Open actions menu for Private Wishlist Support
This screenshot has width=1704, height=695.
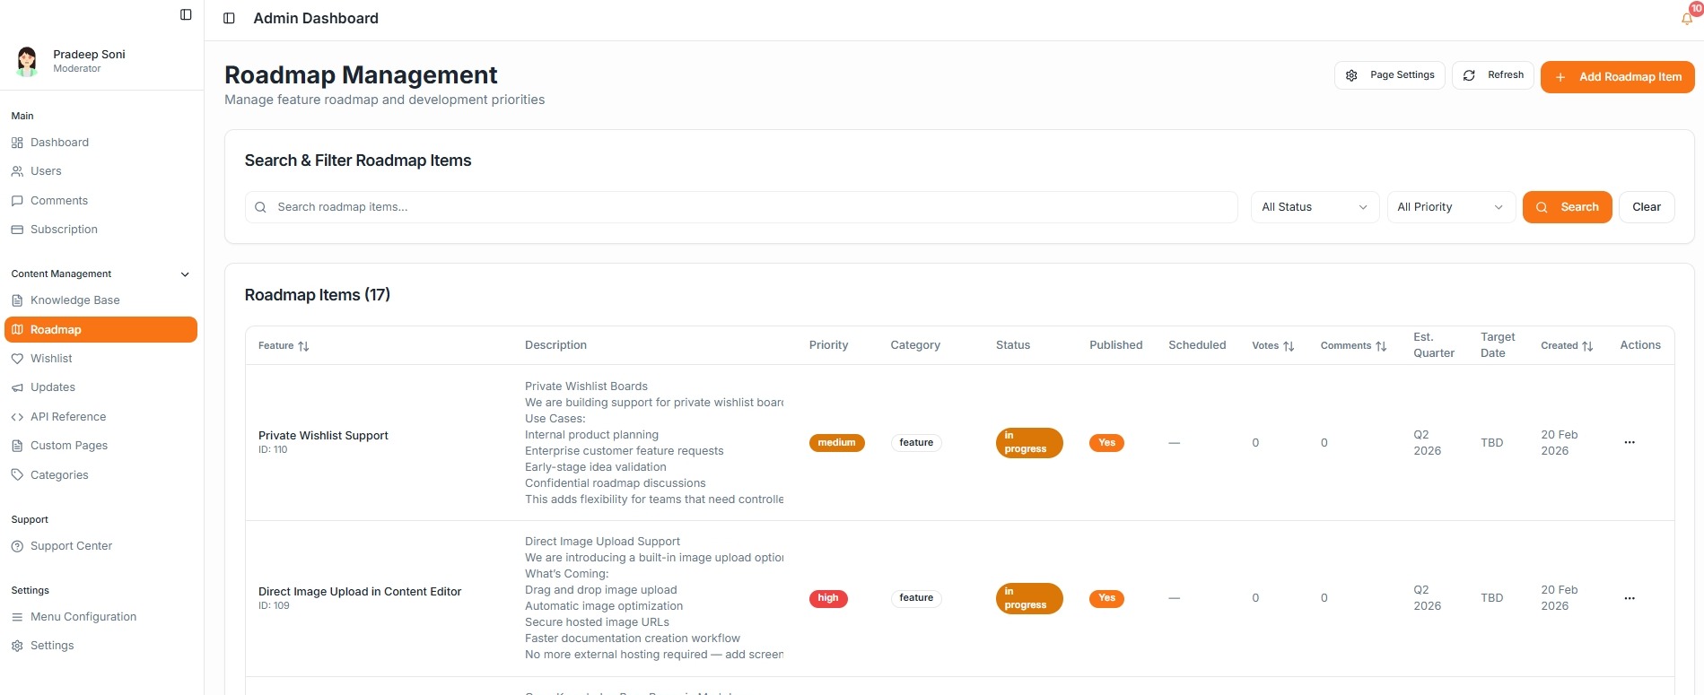[x=1629, y=442]
